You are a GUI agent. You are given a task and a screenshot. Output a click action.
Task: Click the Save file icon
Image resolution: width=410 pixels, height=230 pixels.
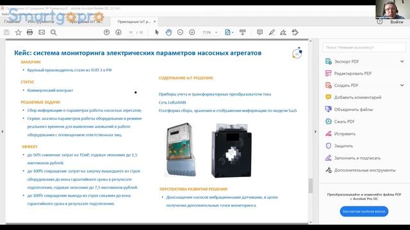[x=6, y=33]
